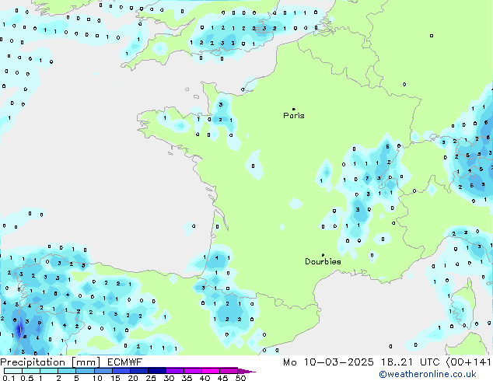Click the Paris city label
This screenshot has height=381, width=493.
(x=294, y=116)
